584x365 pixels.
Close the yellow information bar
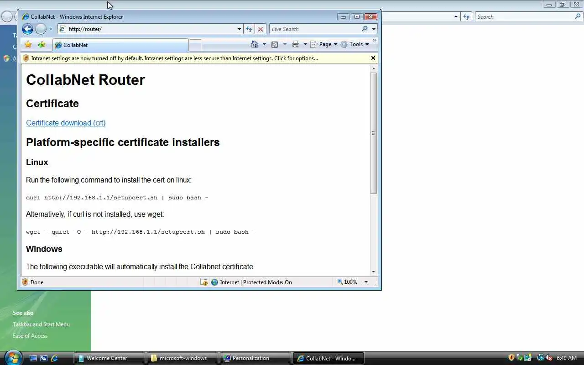pos(373,58)
